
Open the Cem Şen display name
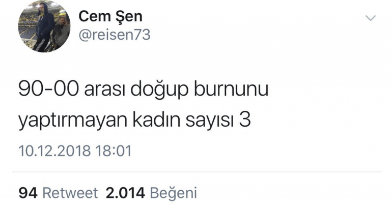point(110,16)
